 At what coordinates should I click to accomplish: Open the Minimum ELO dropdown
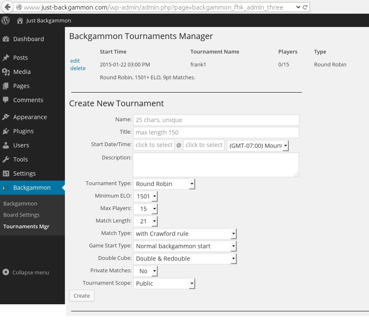(145, 196)
